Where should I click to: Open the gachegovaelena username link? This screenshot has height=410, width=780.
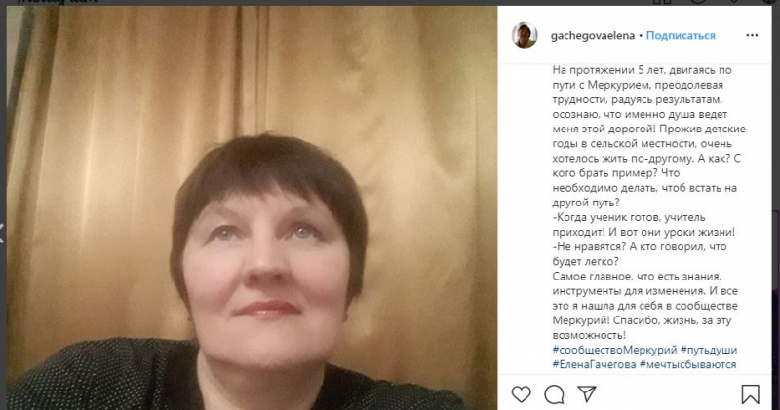coord(593,36)
